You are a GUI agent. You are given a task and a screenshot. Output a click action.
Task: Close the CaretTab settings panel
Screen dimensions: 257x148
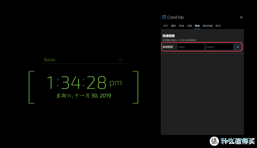241,17
